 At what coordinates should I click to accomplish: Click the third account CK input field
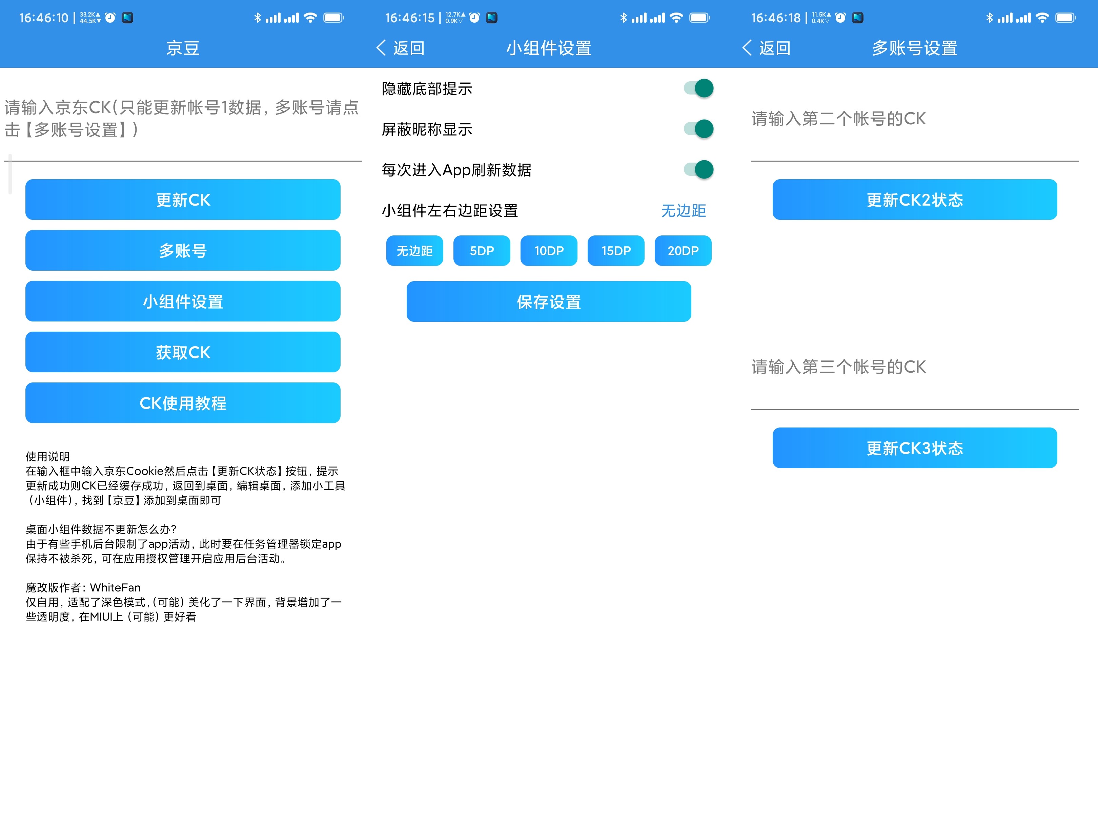point(914,367)
